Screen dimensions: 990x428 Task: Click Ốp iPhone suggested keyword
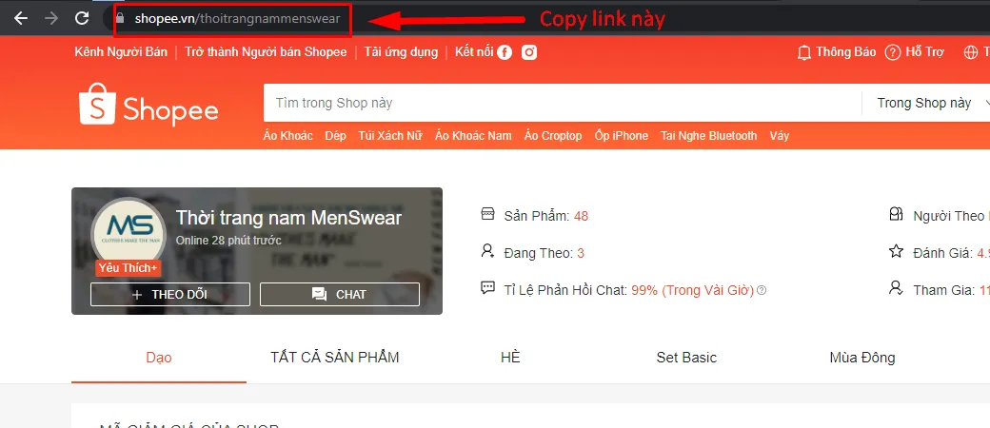[x=622, y=136]
